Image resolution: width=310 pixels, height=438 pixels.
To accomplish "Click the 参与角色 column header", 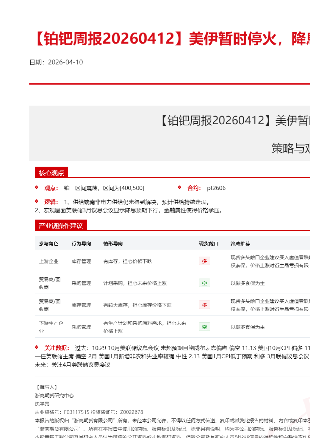I will pos(49,244).
